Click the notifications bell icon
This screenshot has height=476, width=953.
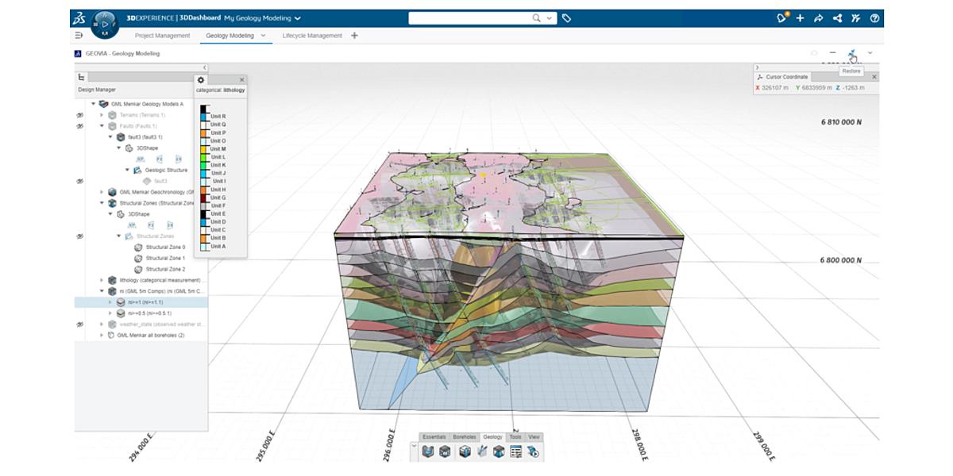click(x=781, y=17)
